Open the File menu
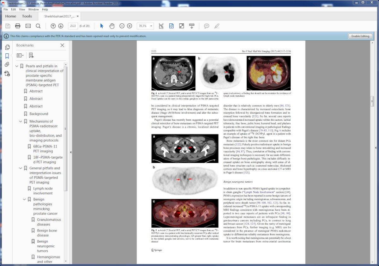Screen dimensions: 379x266 pyautogui.click(x=6, y=9)
